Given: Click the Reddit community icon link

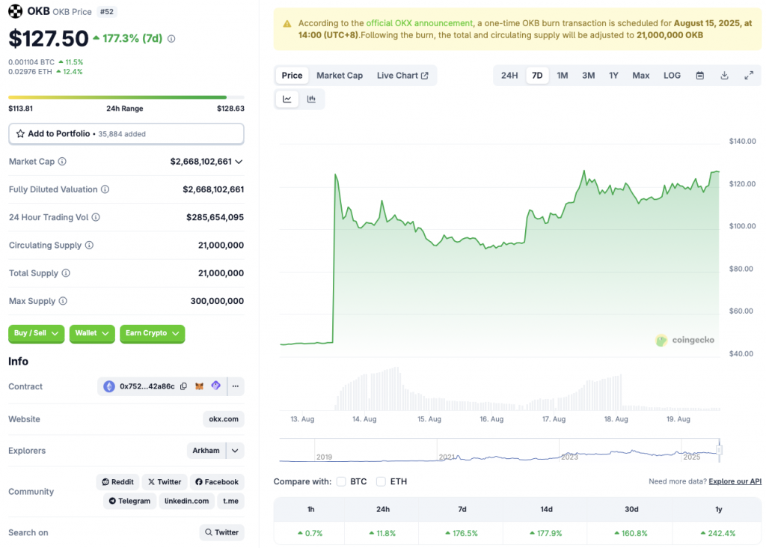Looking at the screenshot, I should tap(117, 482).
